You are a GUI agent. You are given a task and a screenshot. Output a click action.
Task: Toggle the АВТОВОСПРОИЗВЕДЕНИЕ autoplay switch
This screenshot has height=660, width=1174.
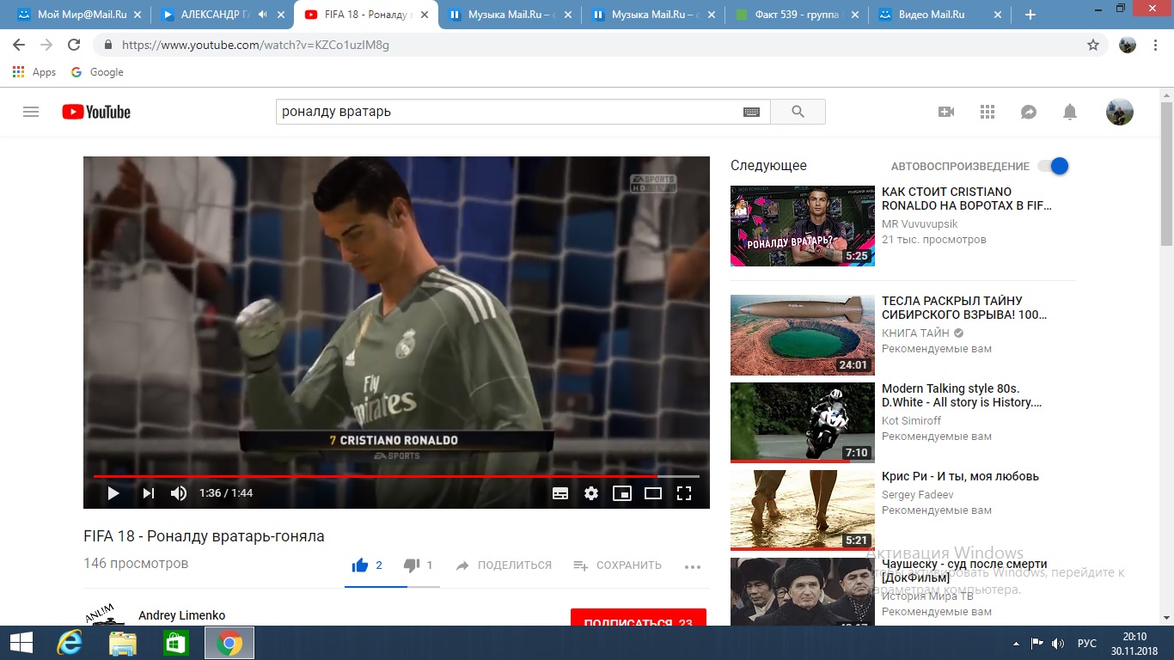tap(1053, 167)
